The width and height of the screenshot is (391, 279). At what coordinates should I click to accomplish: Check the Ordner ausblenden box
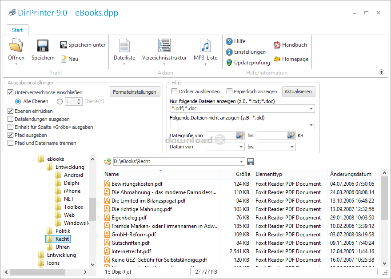coord(175,92)
